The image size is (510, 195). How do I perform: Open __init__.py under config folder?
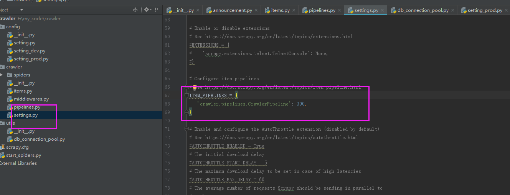[x=24, y=35]
